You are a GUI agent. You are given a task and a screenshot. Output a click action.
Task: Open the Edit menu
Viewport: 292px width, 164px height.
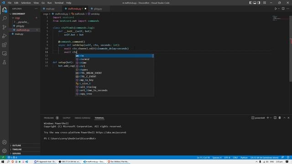coord(16,3)
